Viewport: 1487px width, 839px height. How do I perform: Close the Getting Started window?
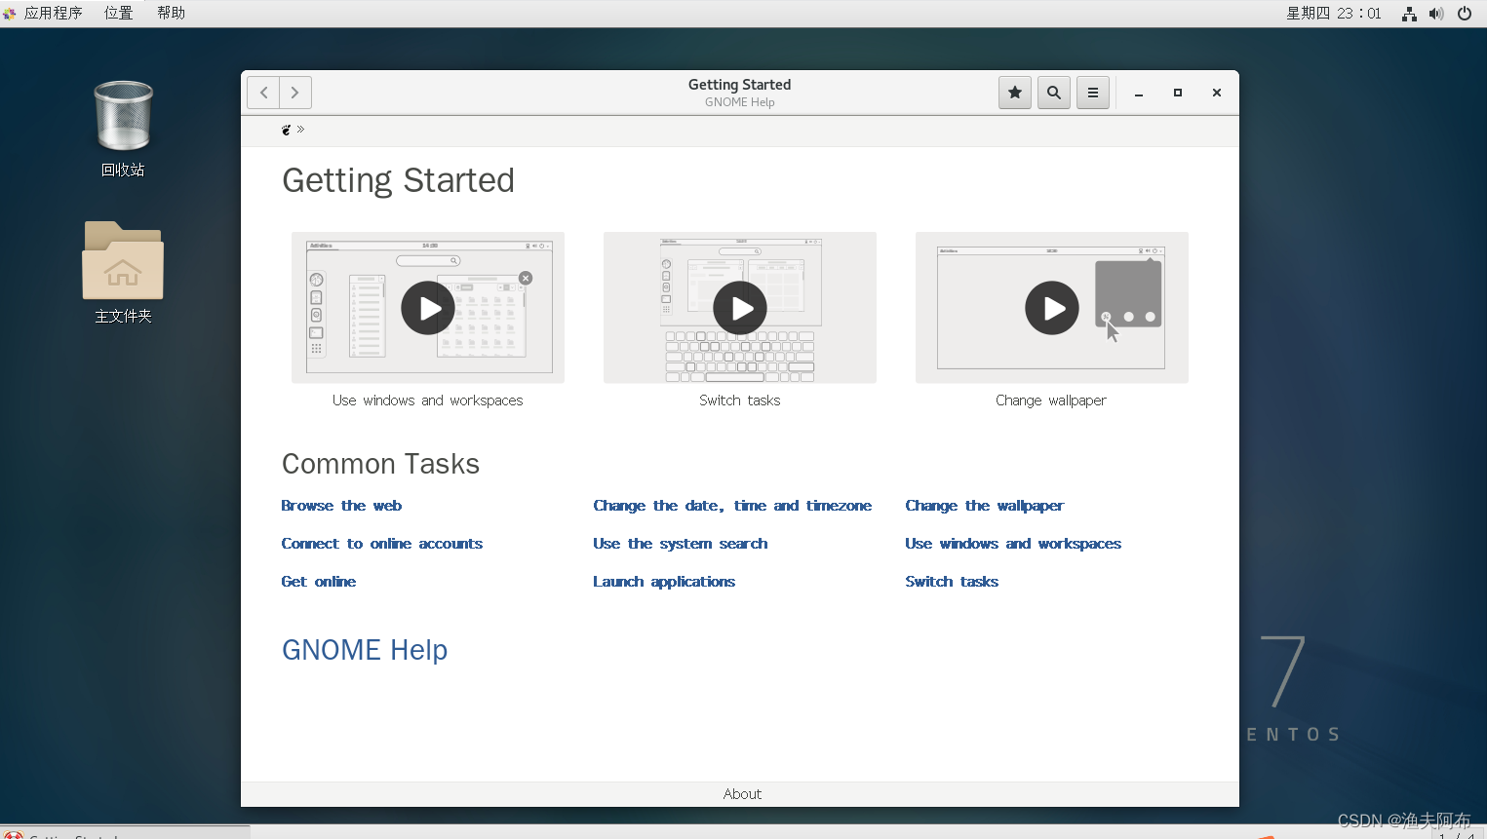click(x=1217, y=93)
